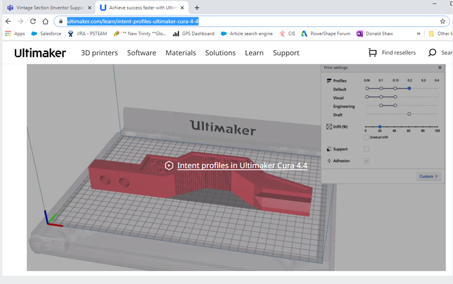Close the Vintage Section tab
453x284 pixels.
pyautogui.click(x=89, y=8)
